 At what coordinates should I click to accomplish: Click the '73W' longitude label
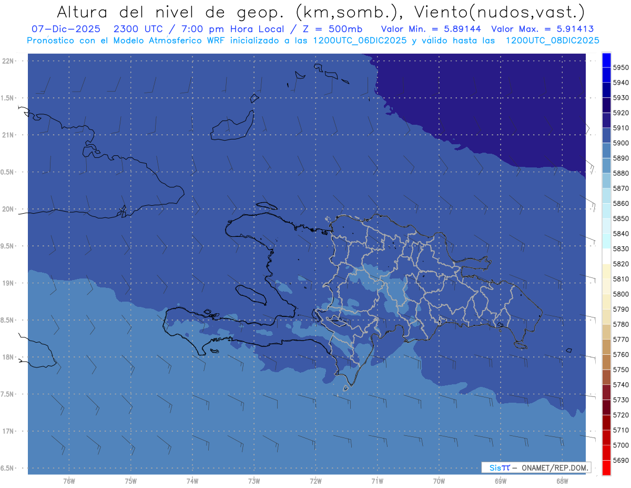254,481
